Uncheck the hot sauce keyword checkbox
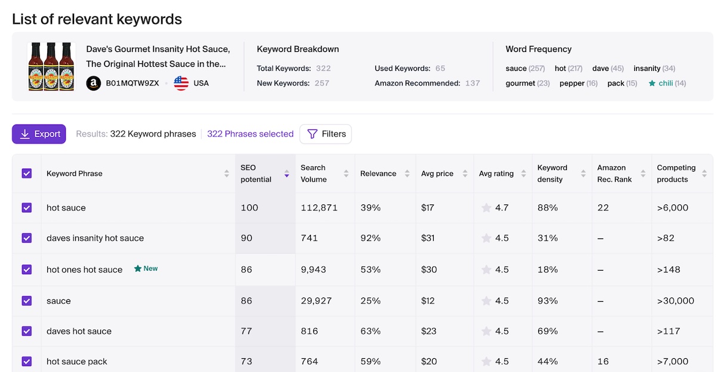 pos(27,208)
